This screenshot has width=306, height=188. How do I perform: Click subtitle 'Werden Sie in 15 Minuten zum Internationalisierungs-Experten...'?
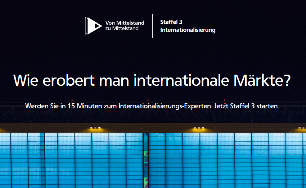pos(152,106)
